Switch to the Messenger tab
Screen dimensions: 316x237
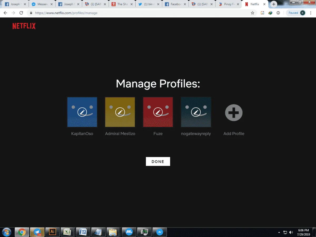[42, 4]
